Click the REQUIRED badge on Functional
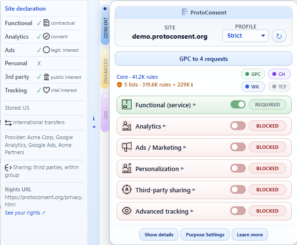297x245 pixels. [267, 104]
